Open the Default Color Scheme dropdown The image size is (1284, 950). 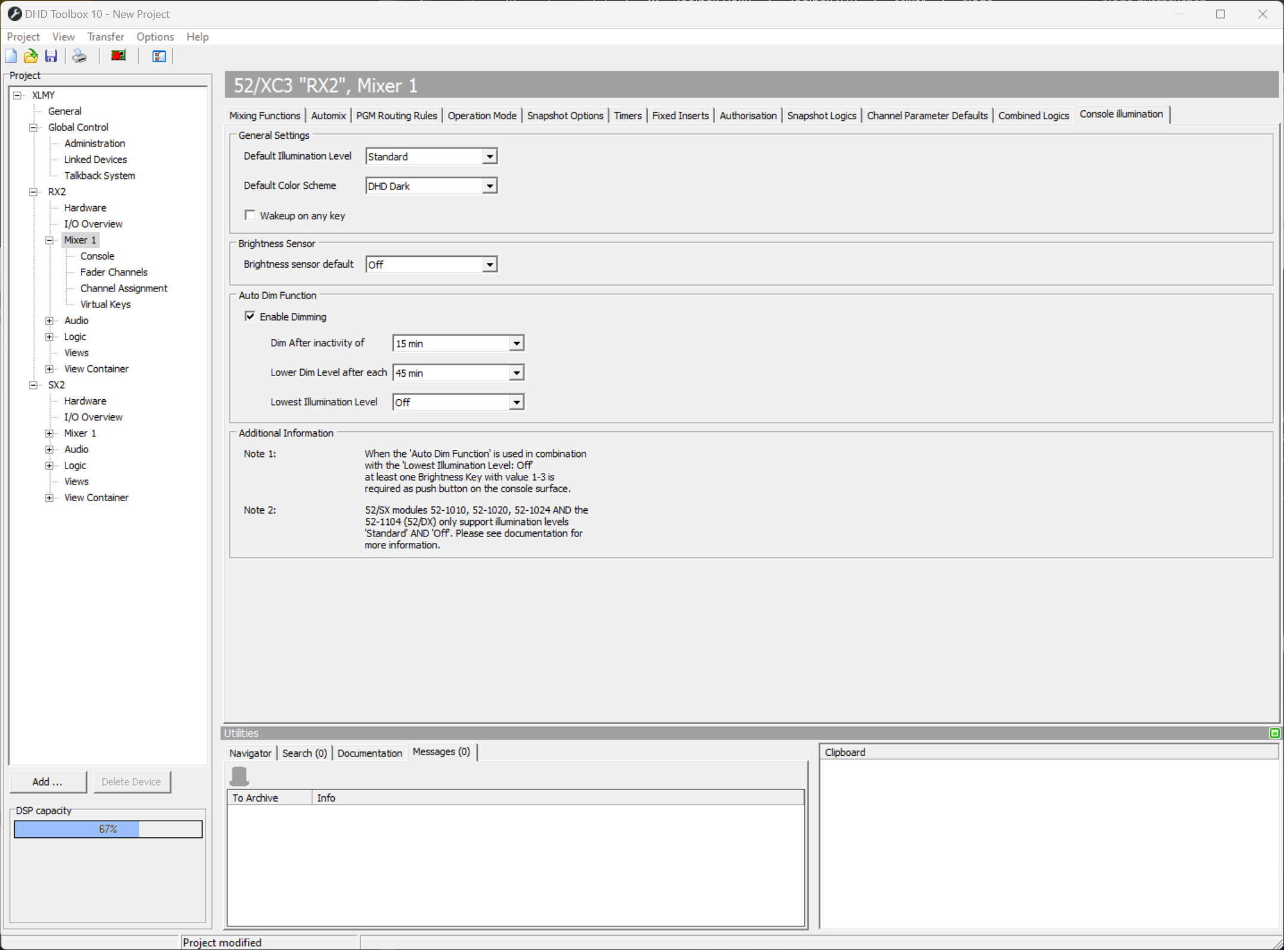point(489,186)
